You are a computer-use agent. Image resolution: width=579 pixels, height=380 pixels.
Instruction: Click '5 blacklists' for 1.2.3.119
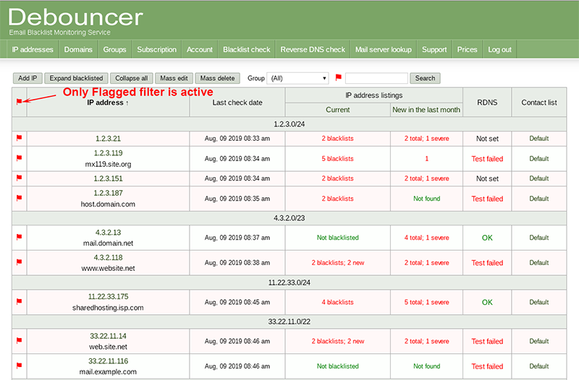pos(337,159)
